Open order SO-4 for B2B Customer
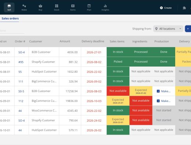Screen dimensions: 191x145 click(22, 52)
